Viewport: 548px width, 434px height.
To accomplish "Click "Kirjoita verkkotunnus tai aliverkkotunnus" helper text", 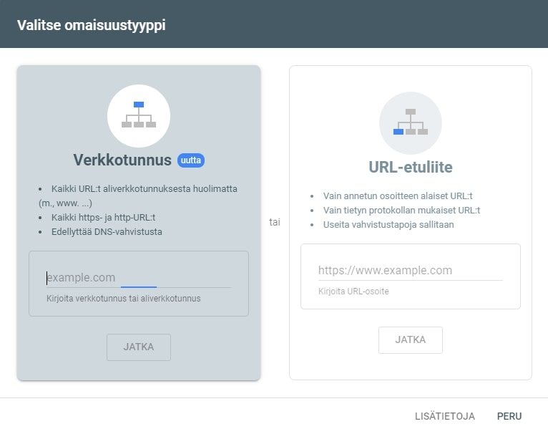I will 123,299.
